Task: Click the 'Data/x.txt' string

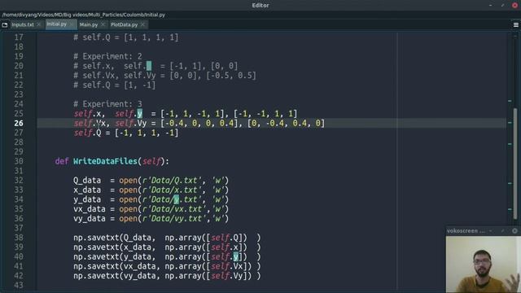Action: pos(173,190)
